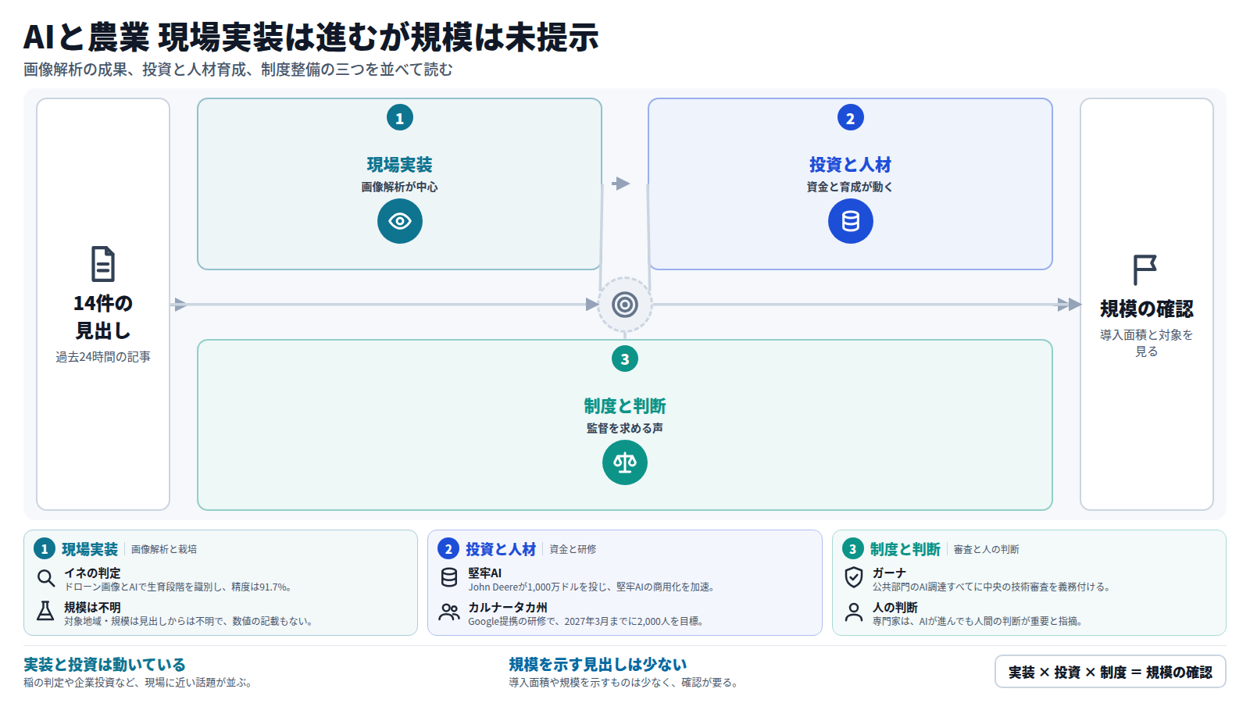Click the flask icon beside 規模は不明

[46, 612]
